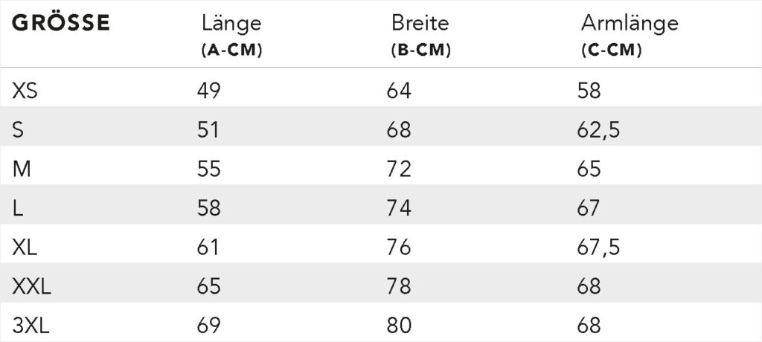
Task: Click the Länge value 65 for XXL
Action: click(x=208, y=287)
